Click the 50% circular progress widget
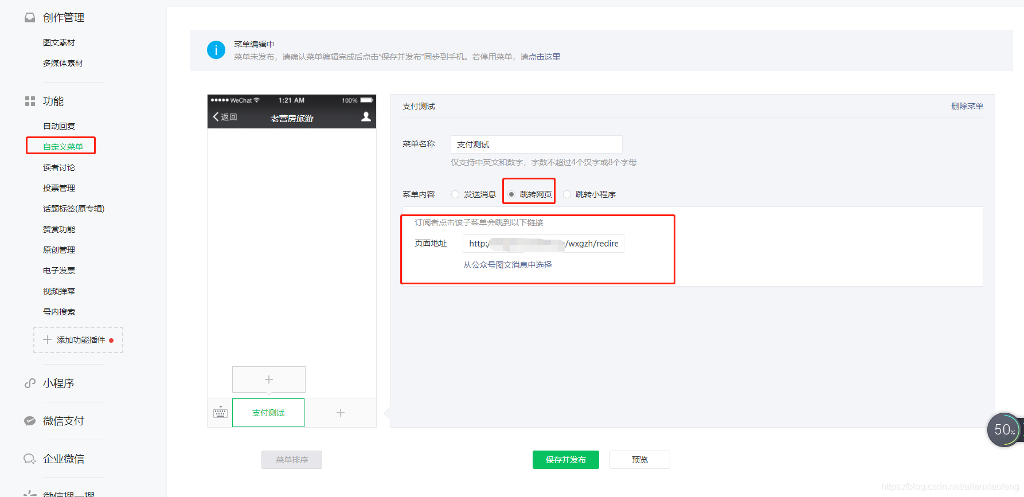1024x497 pixels. [1004, 429]
